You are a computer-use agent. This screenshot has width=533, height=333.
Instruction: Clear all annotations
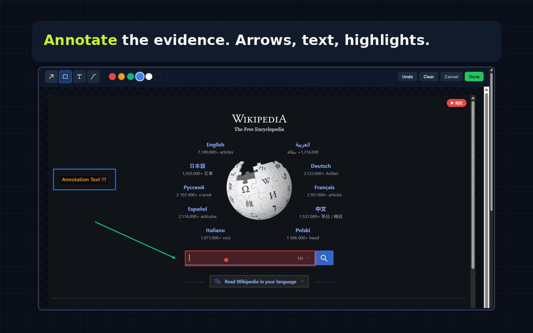coord(429,77)
